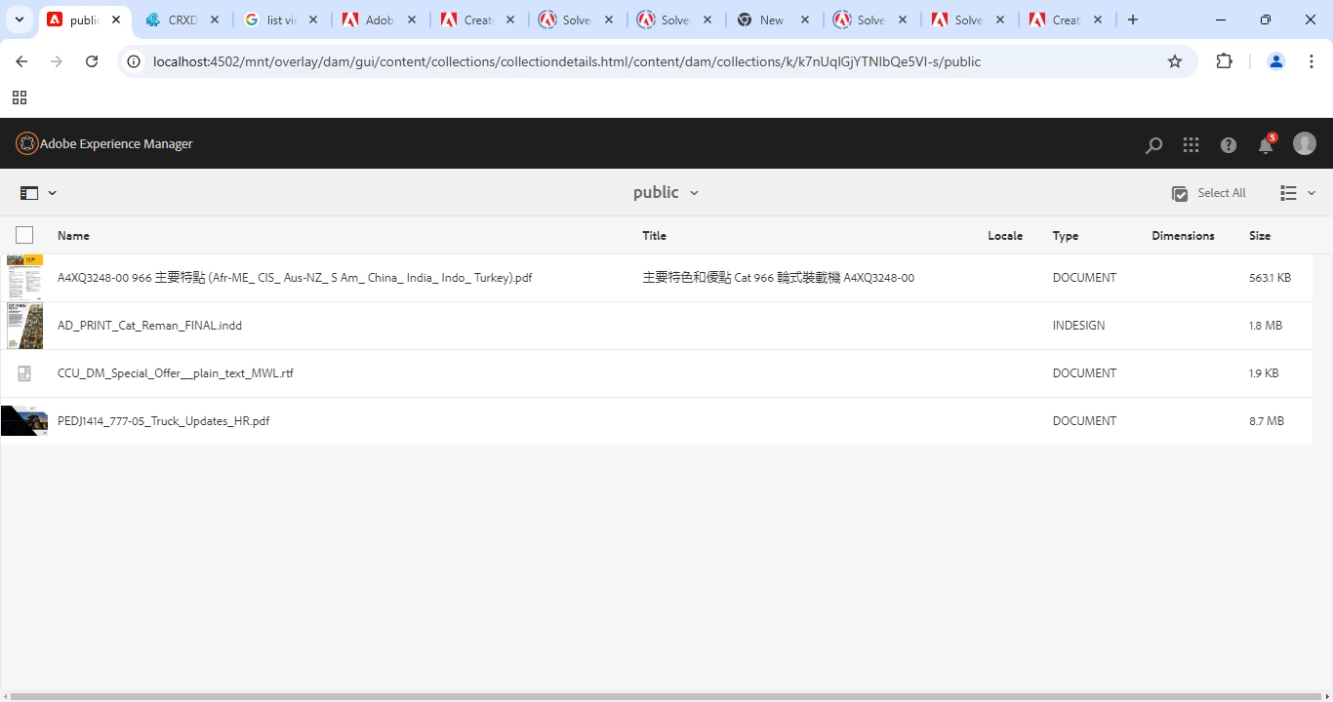Open the AEM help question-mark icon
The width and height of the screenshot is (1333, 702).
click(x=1229, y=145)
